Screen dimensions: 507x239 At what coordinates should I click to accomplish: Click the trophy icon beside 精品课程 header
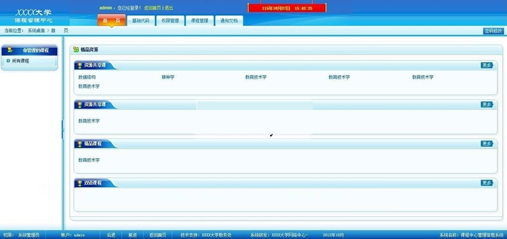(x=79, y=144)
